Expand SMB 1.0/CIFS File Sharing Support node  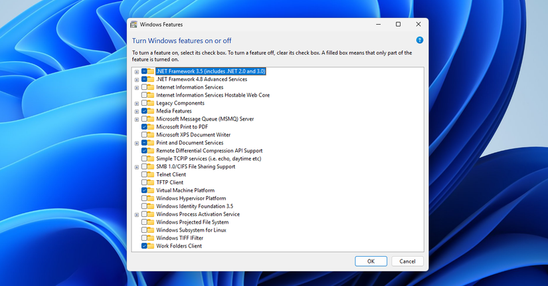pos(137,168)
